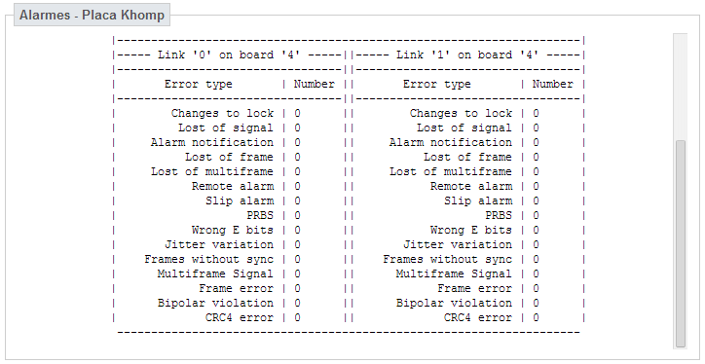
Task: Click Link 1 "Slip alarm" label
Action: 478,200
